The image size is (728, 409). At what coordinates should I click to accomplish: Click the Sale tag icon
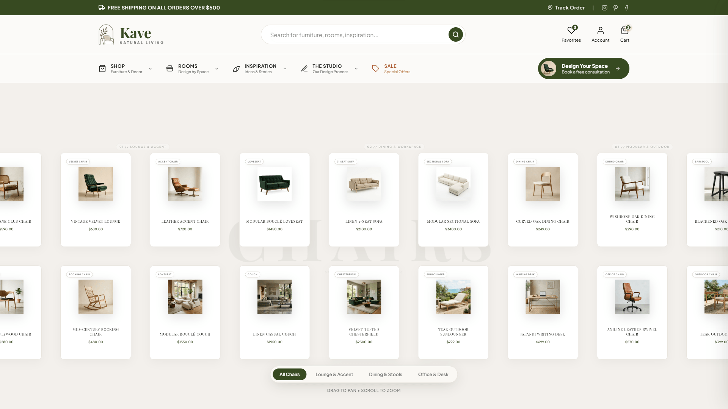(375, 69)
